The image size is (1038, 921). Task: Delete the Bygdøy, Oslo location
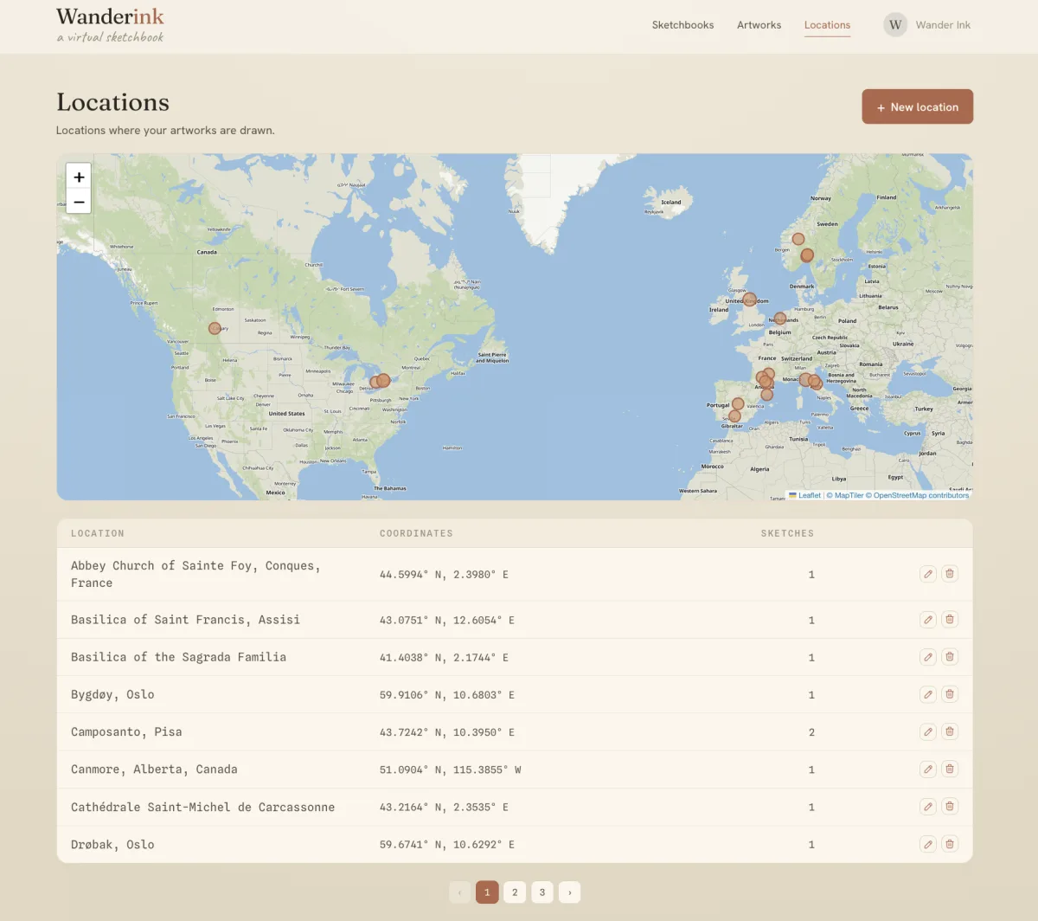pos(950,694)
